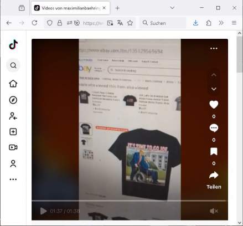Bookmark the video with the favorites icon
This screenshot has width=243, height=226.
[214, 152]
